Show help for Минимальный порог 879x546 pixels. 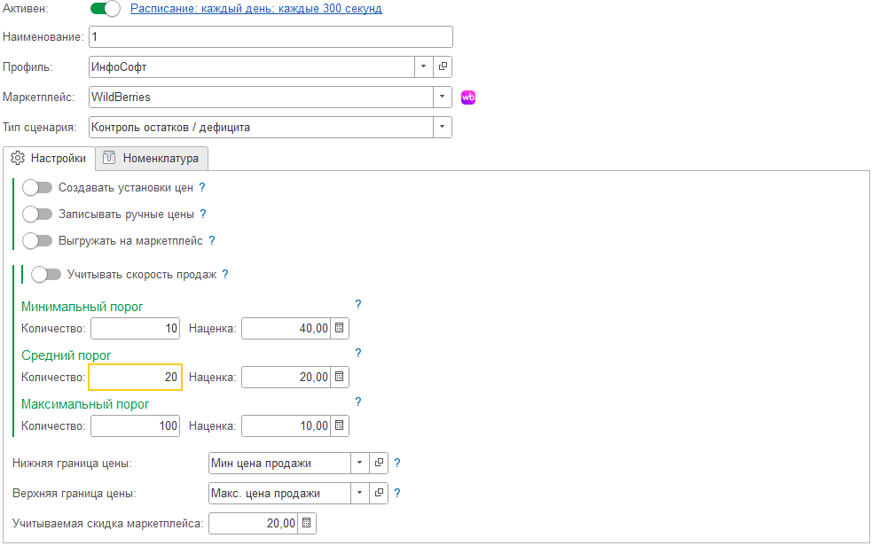358,304
